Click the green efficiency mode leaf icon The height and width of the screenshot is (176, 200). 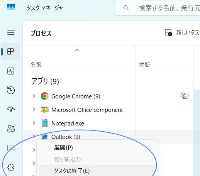click(x=185, y=96)
